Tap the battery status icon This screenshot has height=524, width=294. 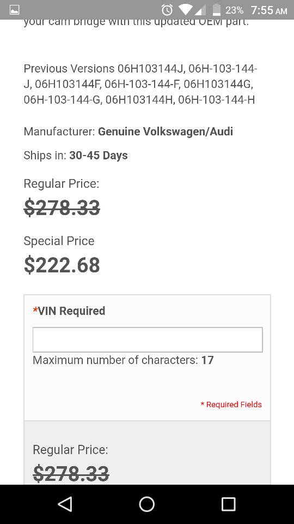pos(217,10)
